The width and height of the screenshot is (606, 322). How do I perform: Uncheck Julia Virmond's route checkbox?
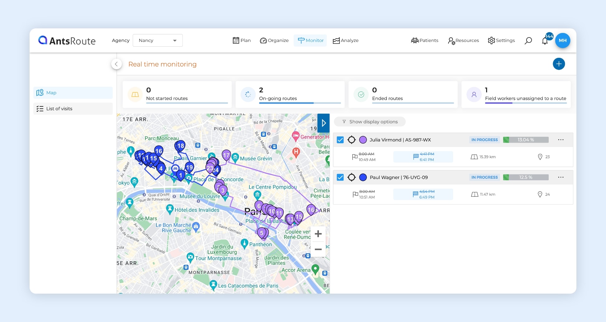(340, 140)
